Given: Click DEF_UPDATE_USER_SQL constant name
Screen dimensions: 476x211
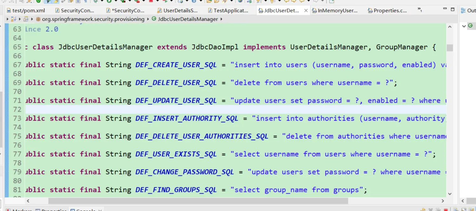Looking at the screenshot, I should click(176, 101).
